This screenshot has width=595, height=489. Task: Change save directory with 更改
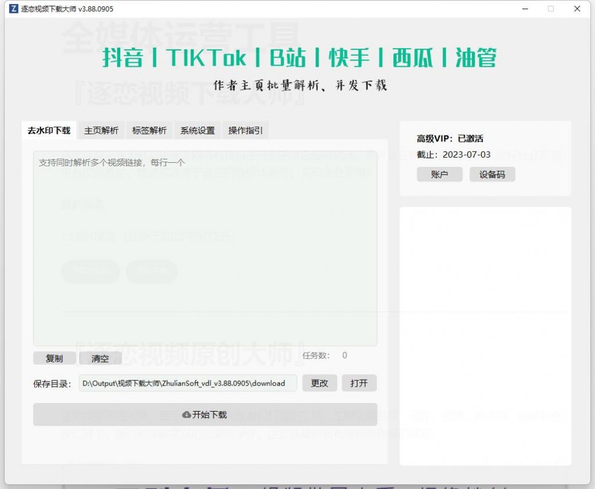tap(320, 383)
